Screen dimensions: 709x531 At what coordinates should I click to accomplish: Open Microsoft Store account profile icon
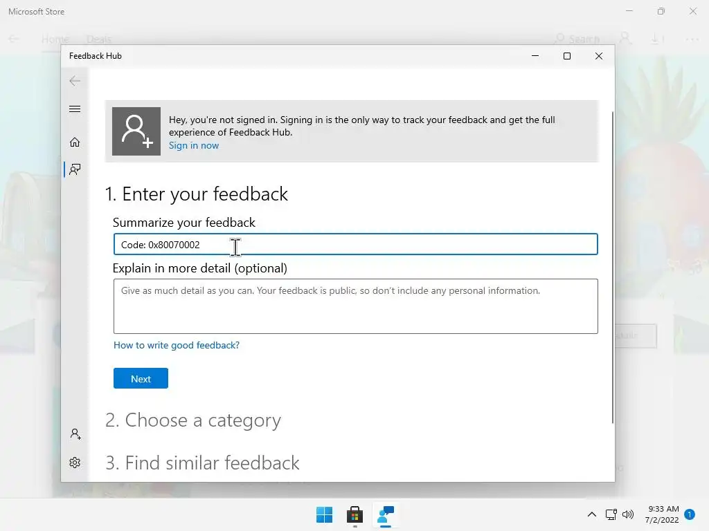625,39
